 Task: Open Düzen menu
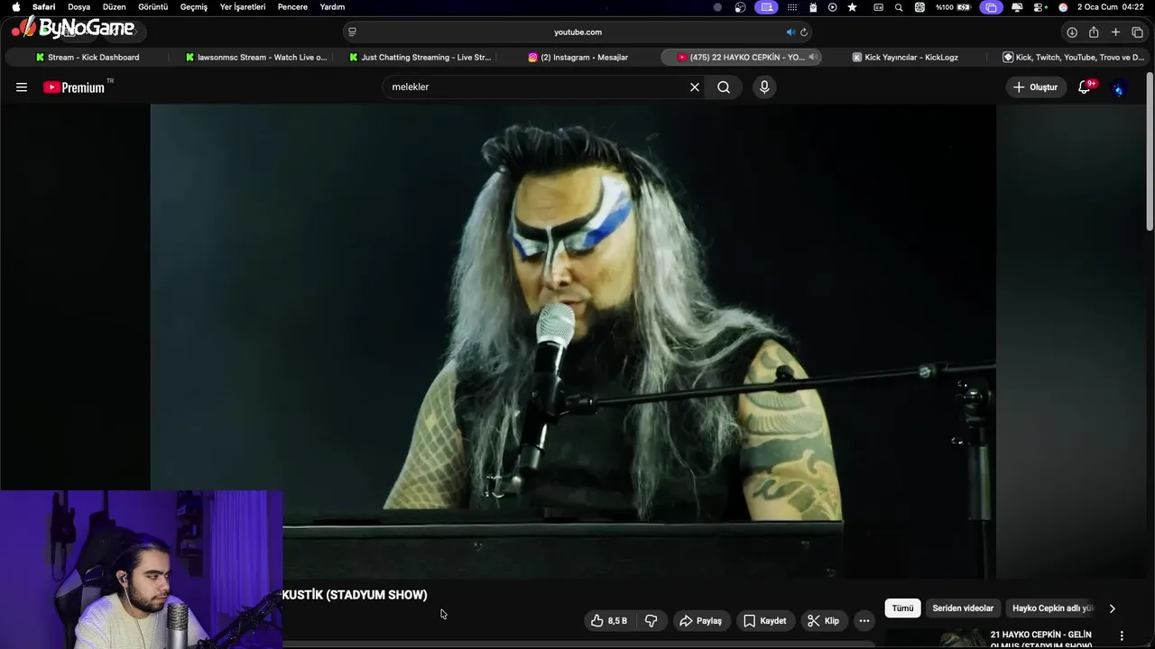click(114, 7)
